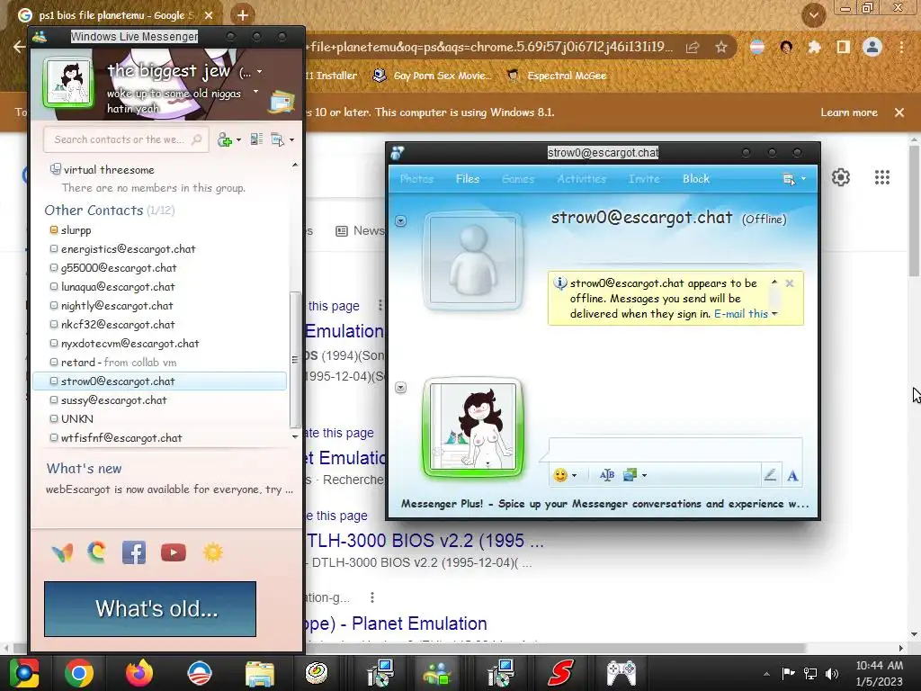Click the Espectral McGee bookmark
The height and width of the screenshot is (691, 921).
click(x=556, y=76)
